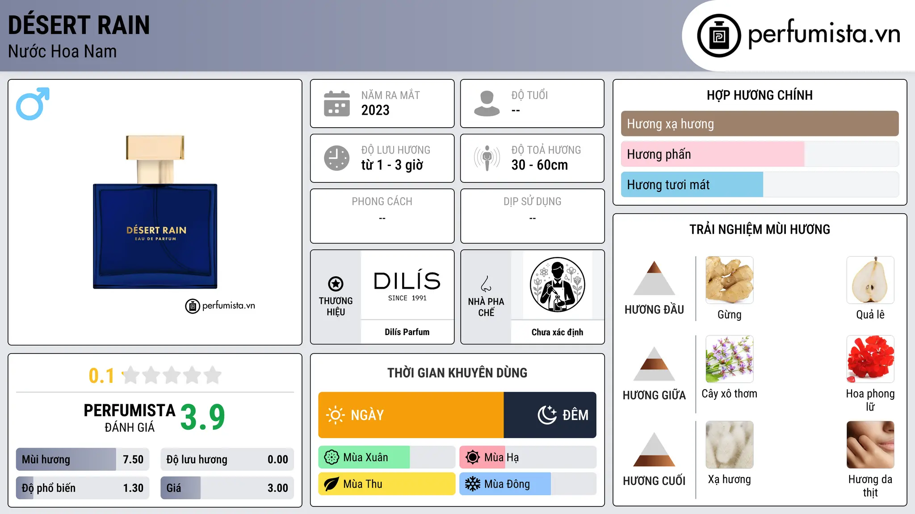The height and width of the screenshot is (514, 915).
Task: Click the Chưa xác định perfumer name
Action: [557, 332]
